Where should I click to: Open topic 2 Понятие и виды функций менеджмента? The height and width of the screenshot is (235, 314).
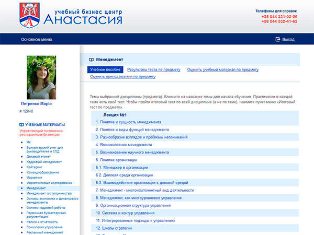pyautogui.click(x=132, y=130)
